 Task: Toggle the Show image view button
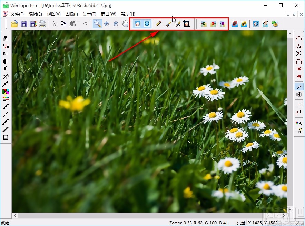[138, 24]
